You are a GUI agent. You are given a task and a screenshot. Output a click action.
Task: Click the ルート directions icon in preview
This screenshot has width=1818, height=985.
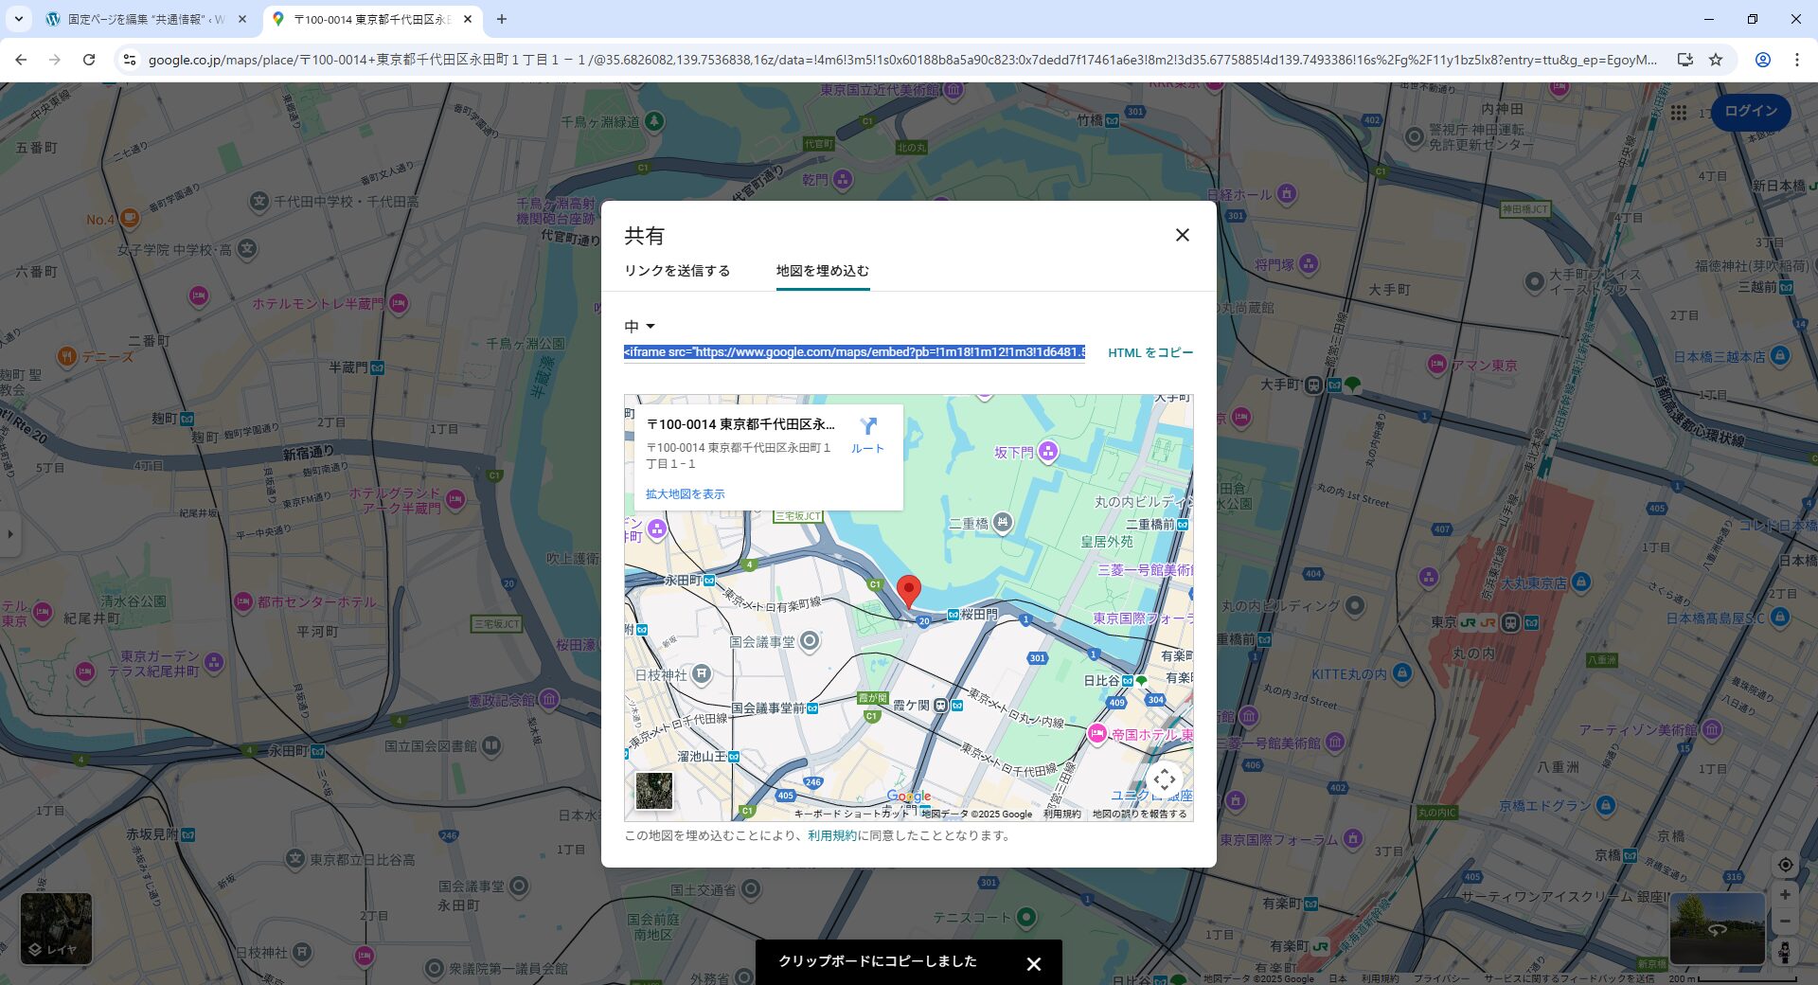tap(867, 434)
